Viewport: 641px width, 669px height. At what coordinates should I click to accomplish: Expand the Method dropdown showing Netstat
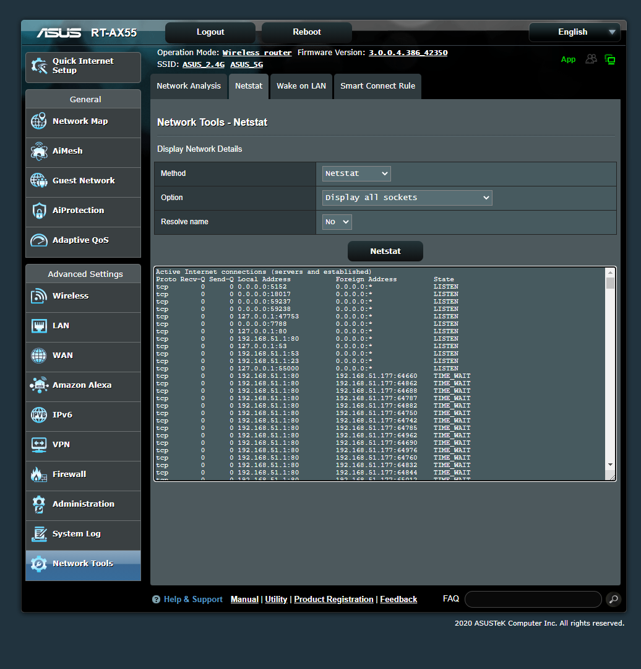(356, 173)
